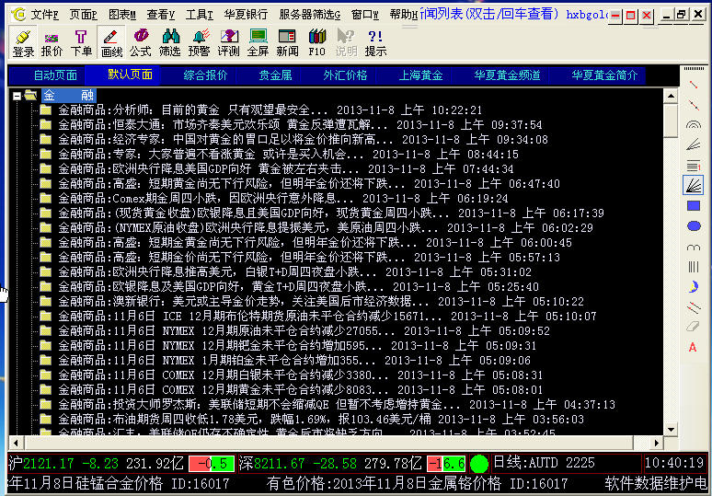Select the double arc cycle tool
The image size is (712, 496).
[693, 247]
